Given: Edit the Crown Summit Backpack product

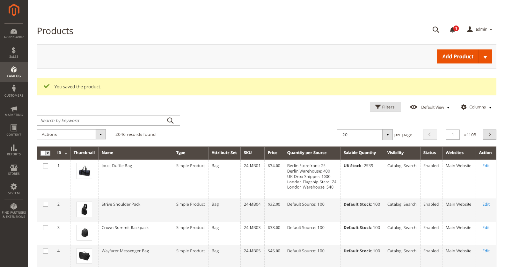Looking at the screenshot, I should (486, 227).
